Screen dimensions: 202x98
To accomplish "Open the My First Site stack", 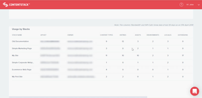I will tap(17, 77).
